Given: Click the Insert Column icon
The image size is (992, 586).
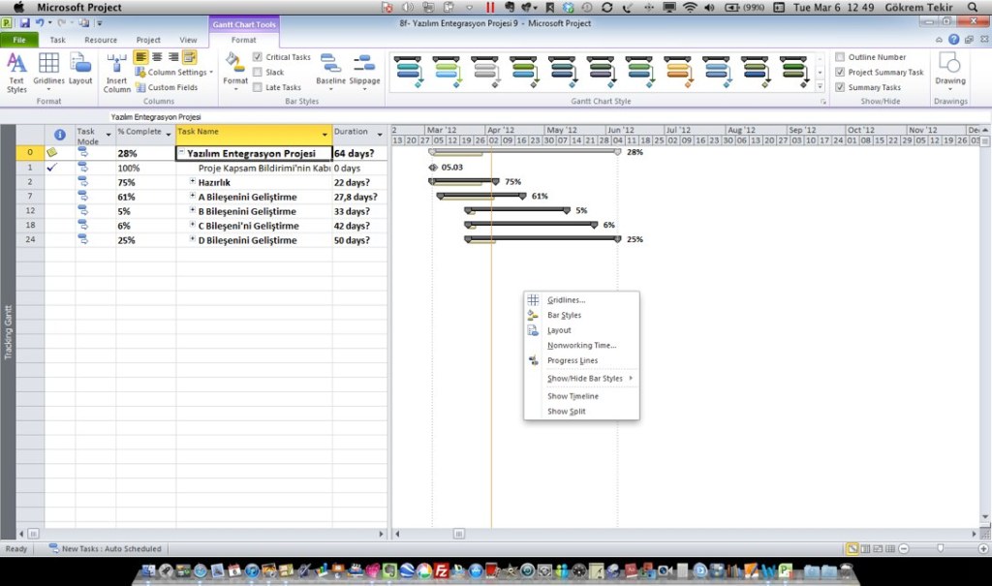Looking at the screenshot, I should (117, 72).
